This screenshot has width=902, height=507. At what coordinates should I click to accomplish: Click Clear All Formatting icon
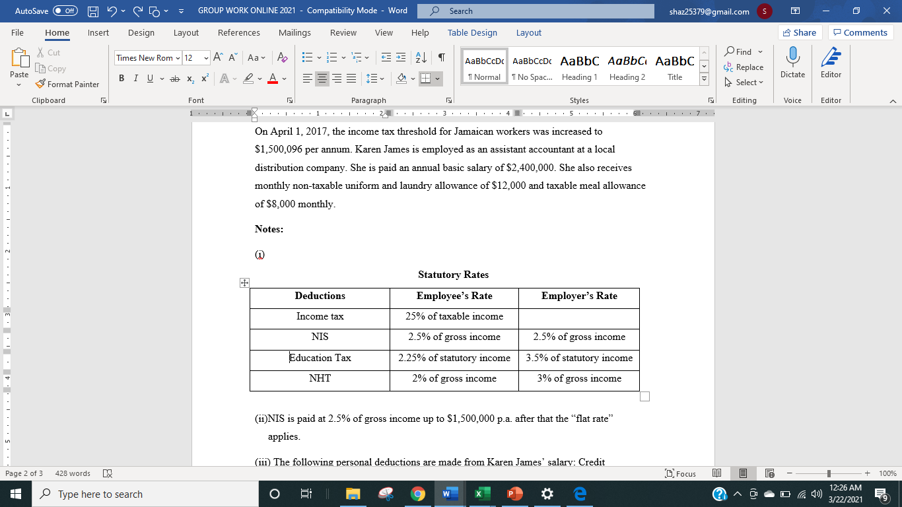click(282, 57)
